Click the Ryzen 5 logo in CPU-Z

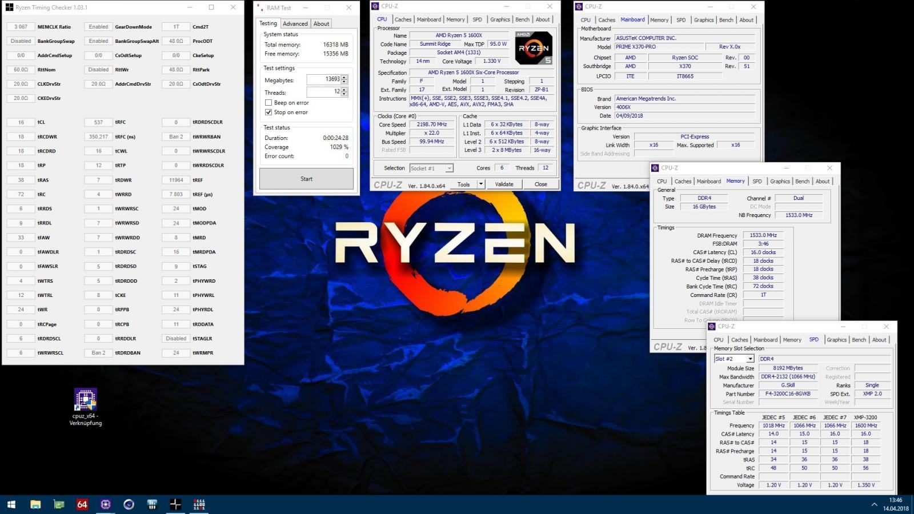point(534,49)
